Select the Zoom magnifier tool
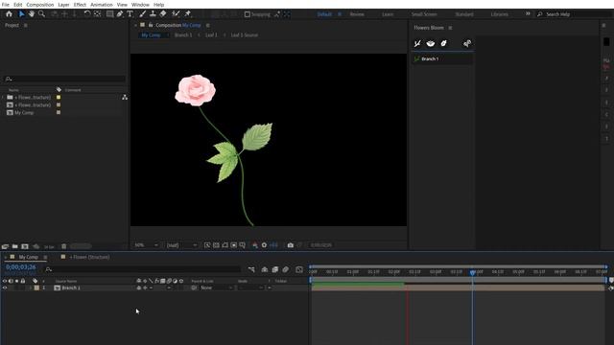Screen dimensions: 614x345 click(41, 13)
